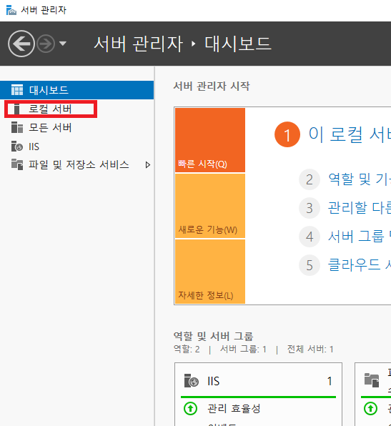Click the file services tile folder icon

(x=372, y=380)
